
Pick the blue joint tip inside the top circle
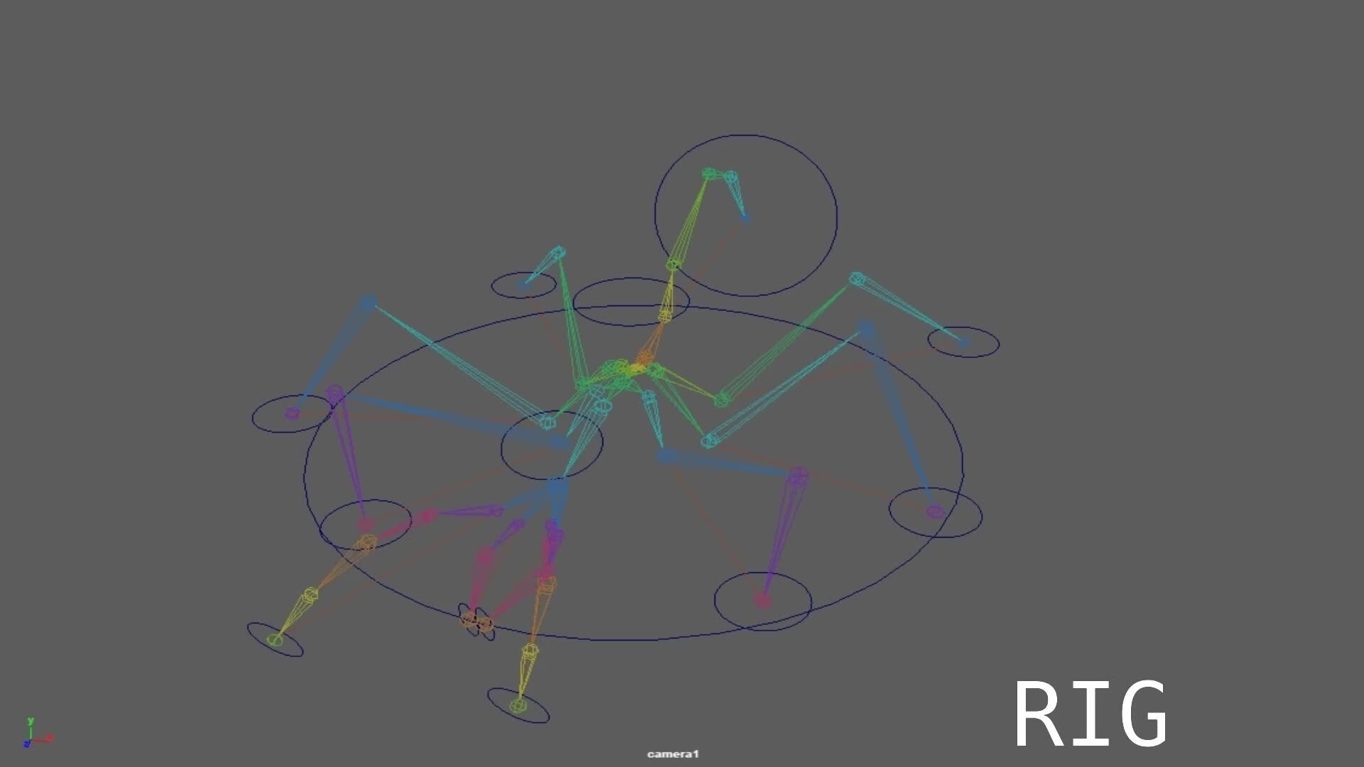pyautogui.click(x=745, y=218)
